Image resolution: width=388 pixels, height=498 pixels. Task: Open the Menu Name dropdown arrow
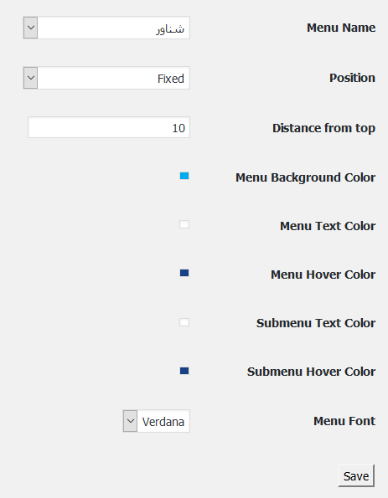[30, 28]
